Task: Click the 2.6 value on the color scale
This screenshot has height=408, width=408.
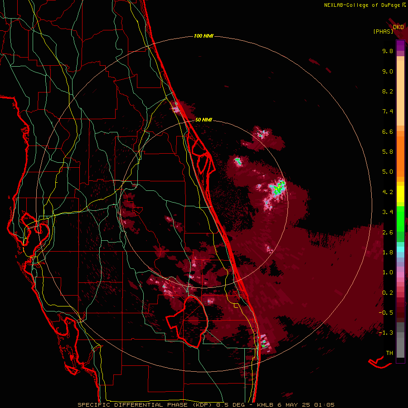Action: click(x=388, y=233)
